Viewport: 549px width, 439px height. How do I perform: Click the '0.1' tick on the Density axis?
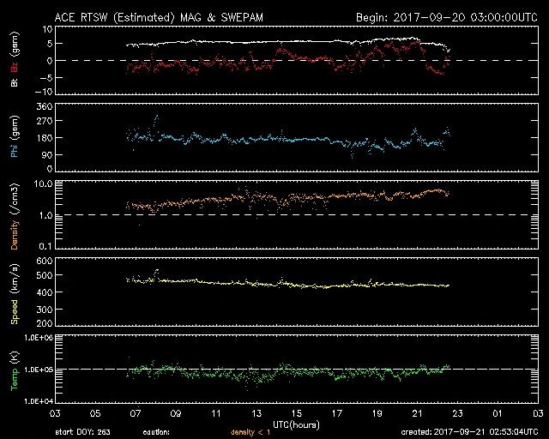point(45,246)
